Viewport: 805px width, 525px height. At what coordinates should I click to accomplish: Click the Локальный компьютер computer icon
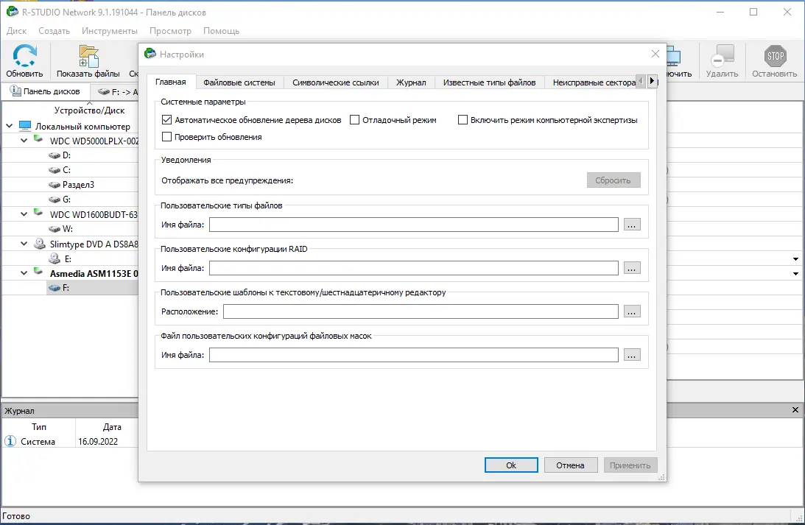click(24, 126)
